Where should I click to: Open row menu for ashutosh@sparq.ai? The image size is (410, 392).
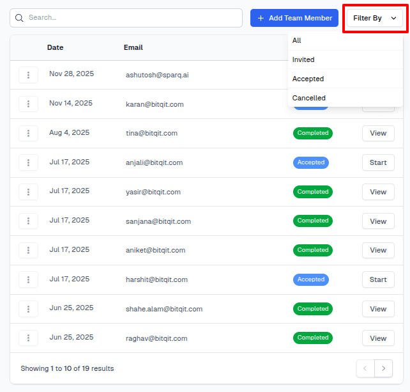pyautogui.click(x=28, y=75)
